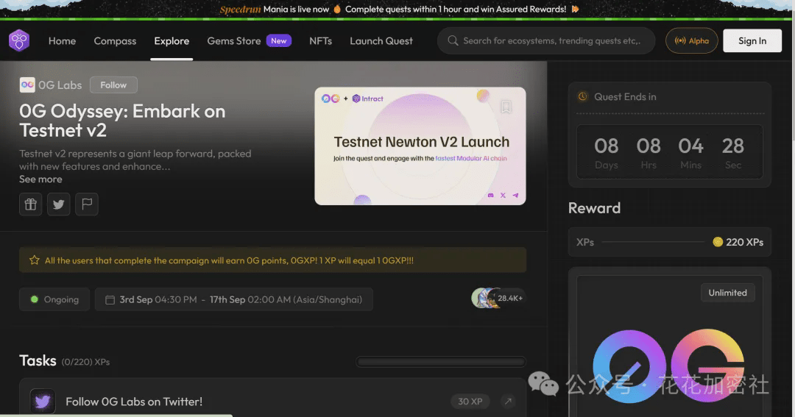Go to the Compass tab
This screenshot has width=795, height=417.
115,41
